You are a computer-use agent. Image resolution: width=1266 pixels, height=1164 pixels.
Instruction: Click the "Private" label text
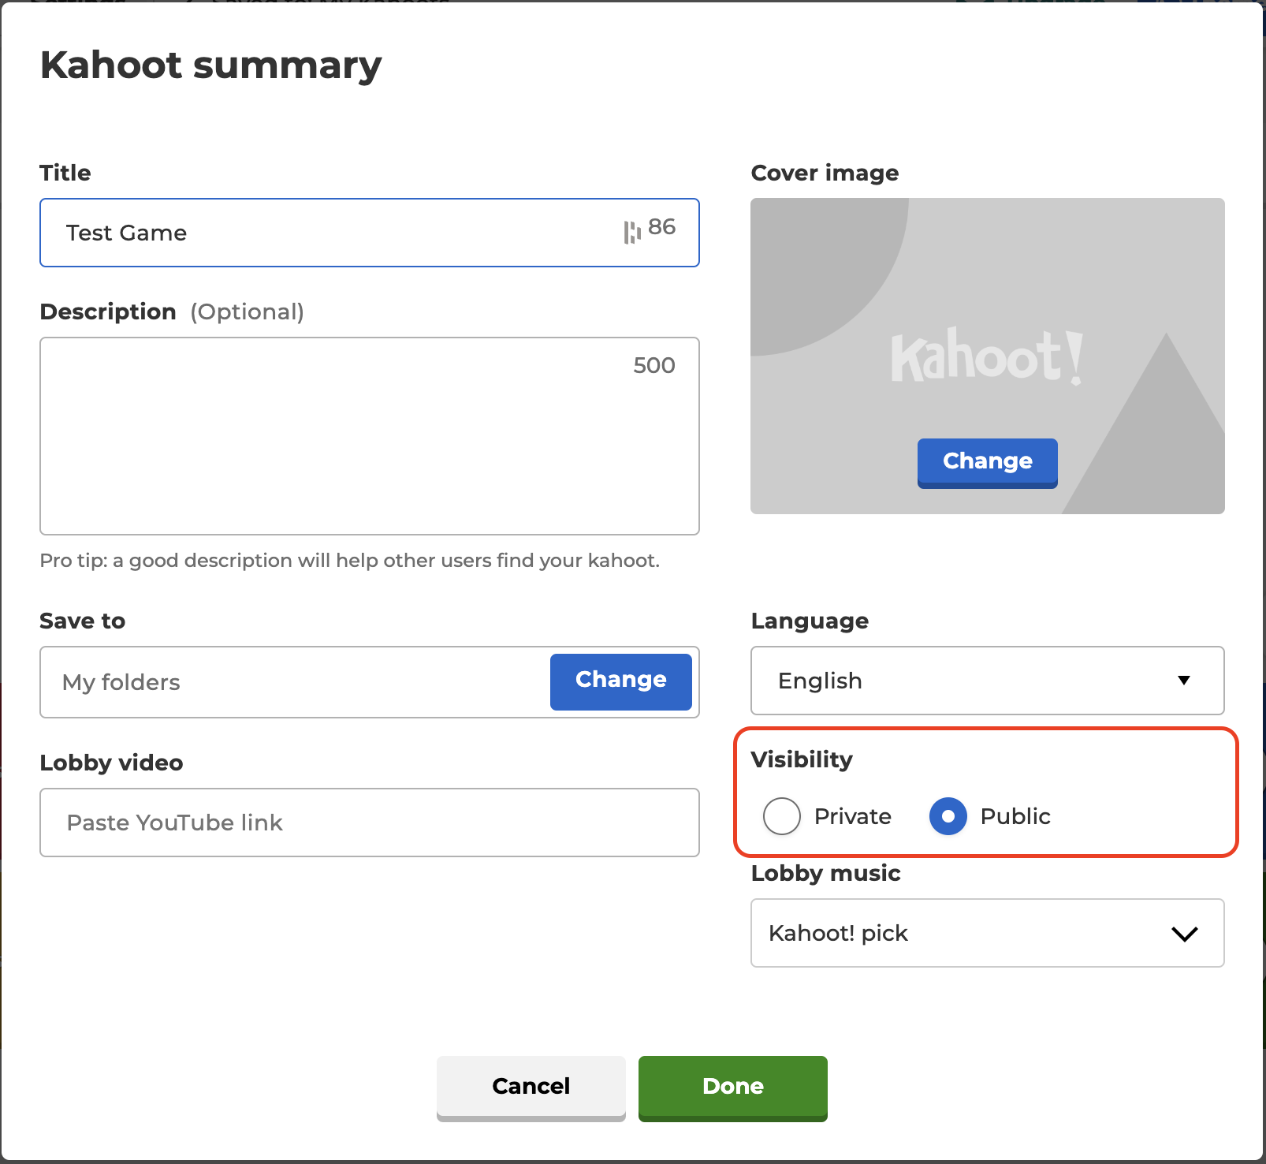click(852, 816)
